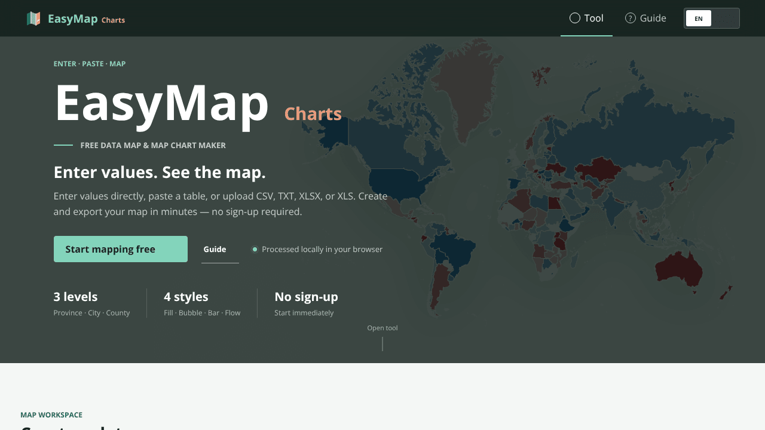This screenshot has height=430, width=765.
Task: Open the Guide link beside Start mapping
Action: (x=220, y=249)
